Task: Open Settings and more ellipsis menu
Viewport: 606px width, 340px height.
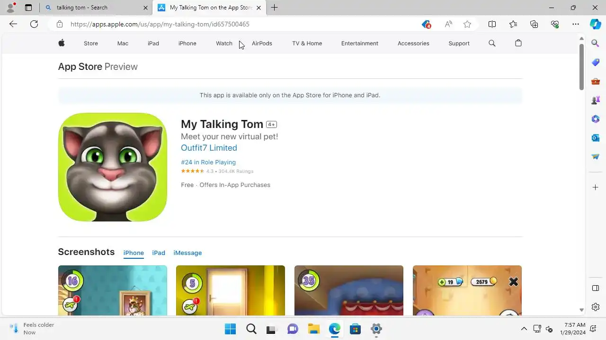Action: (576, 24)
